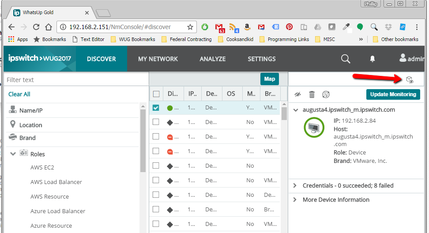
Task: Click inside the Filter text field
Action: click(x=75, y=80)
